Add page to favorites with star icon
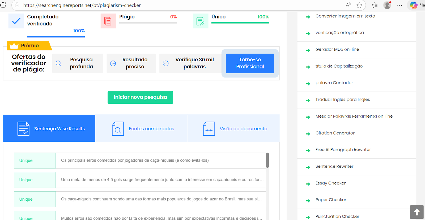This screenshot has height=220, width=425. (x=359, y=5)
